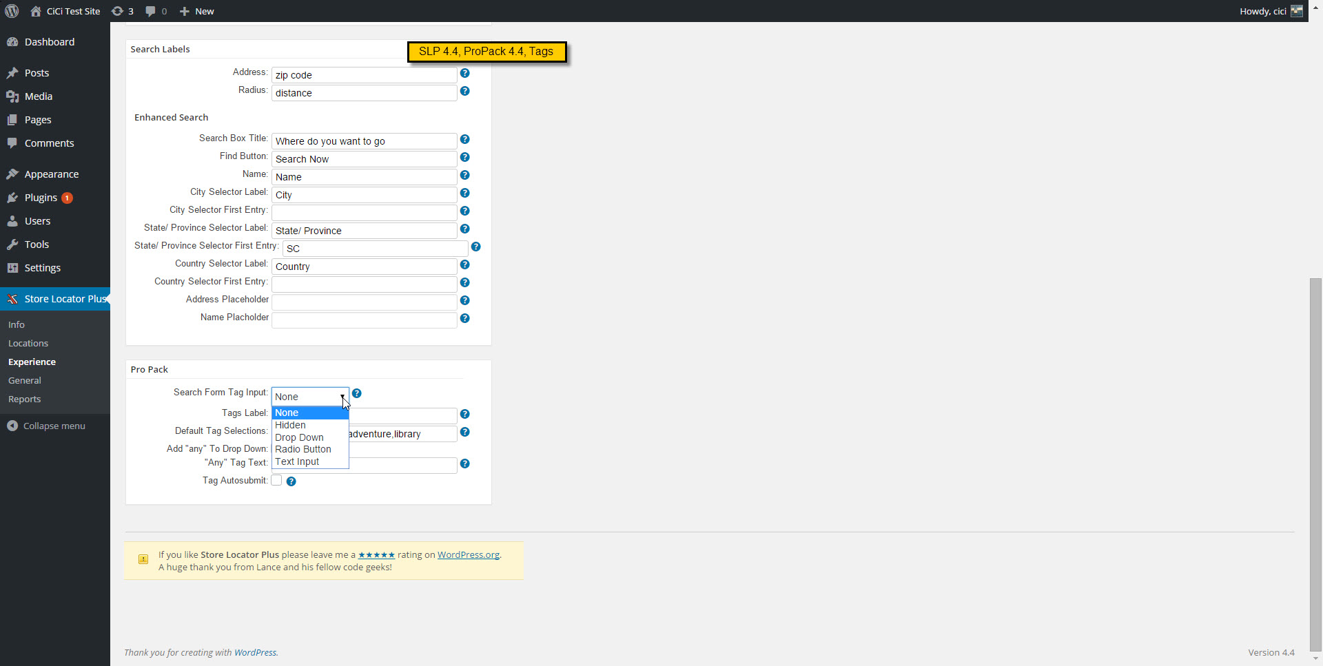Click the State/ Province Selector First Entry field

[375, 249]
